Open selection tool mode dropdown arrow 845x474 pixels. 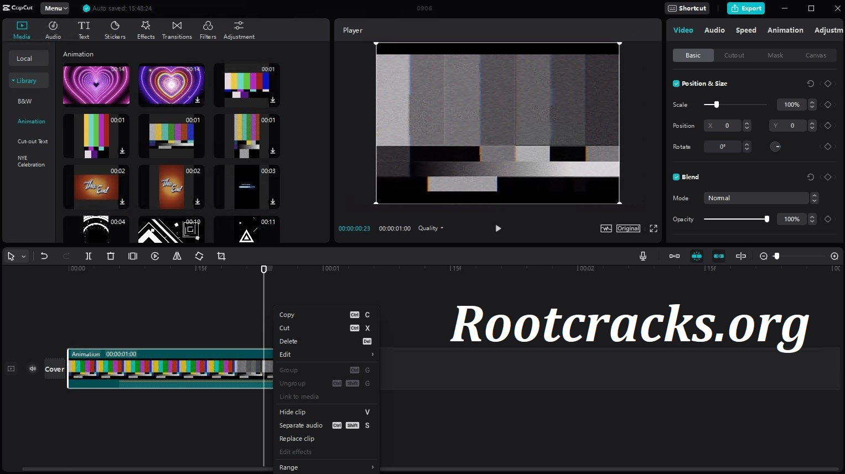pos(24,257)
